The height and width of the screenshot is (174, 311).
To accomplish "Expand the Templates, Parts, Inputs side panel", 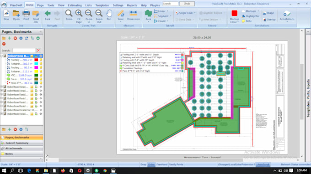I will (x=308, y=32).
